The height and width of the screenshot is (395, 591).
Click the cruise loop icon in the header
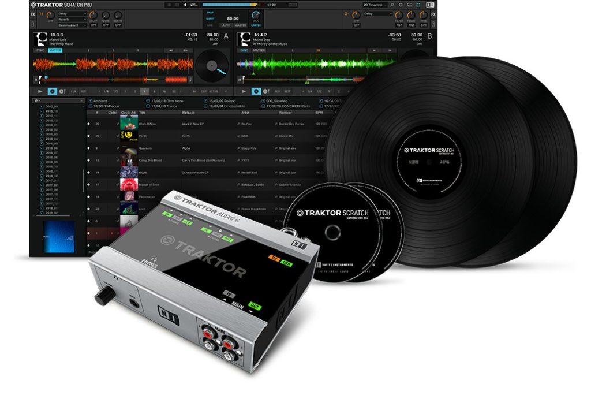(x=410, y=5)
